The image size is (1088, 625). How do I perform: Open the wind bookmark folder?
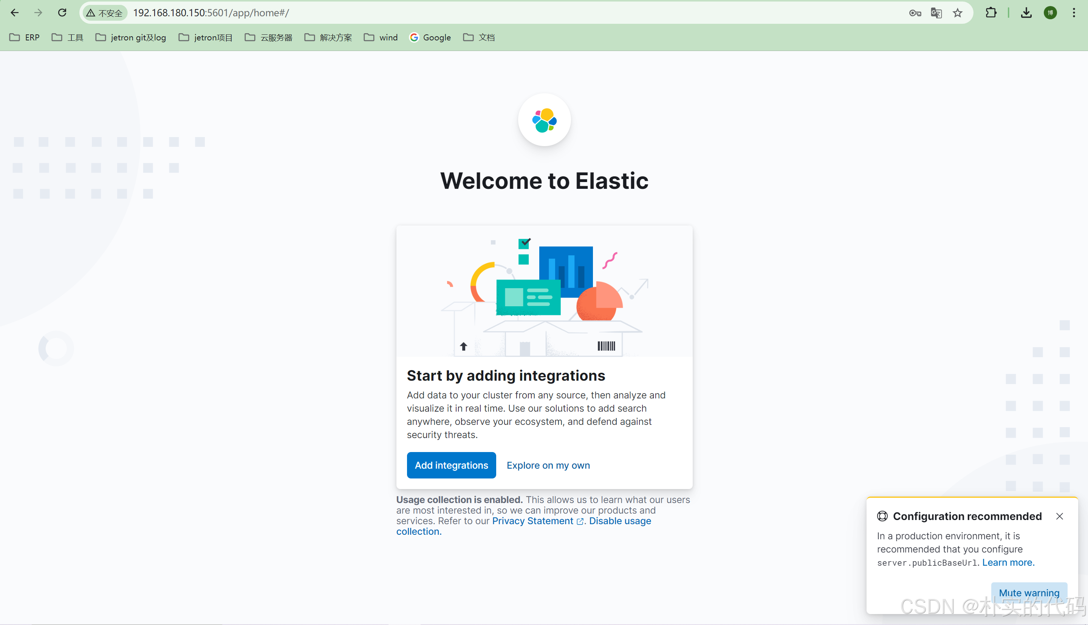(381, 37)
